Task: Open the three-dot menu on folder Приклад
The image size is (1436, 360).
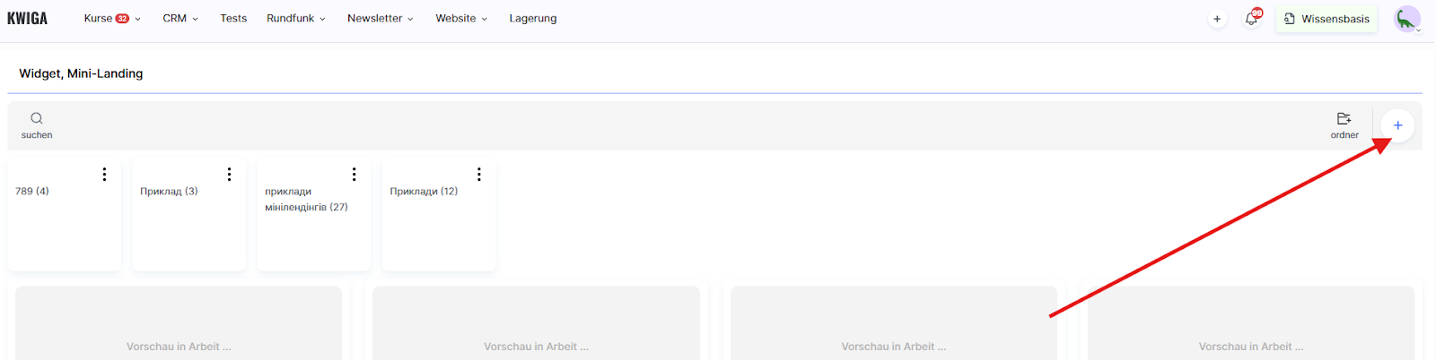Action: coord(229,174)
